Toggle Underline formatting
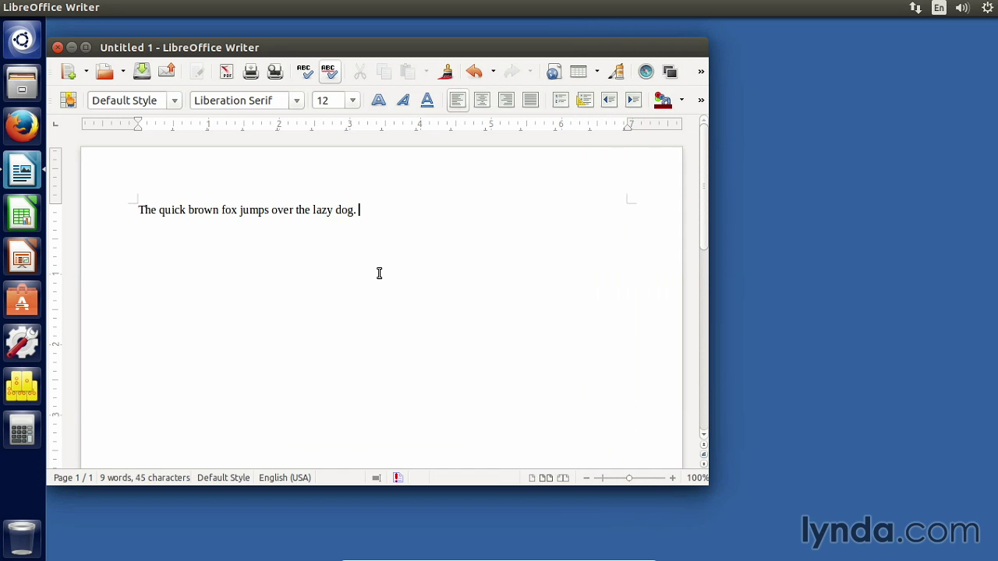Viewport: 998px width, 561px height. click(x=426, y=100)
